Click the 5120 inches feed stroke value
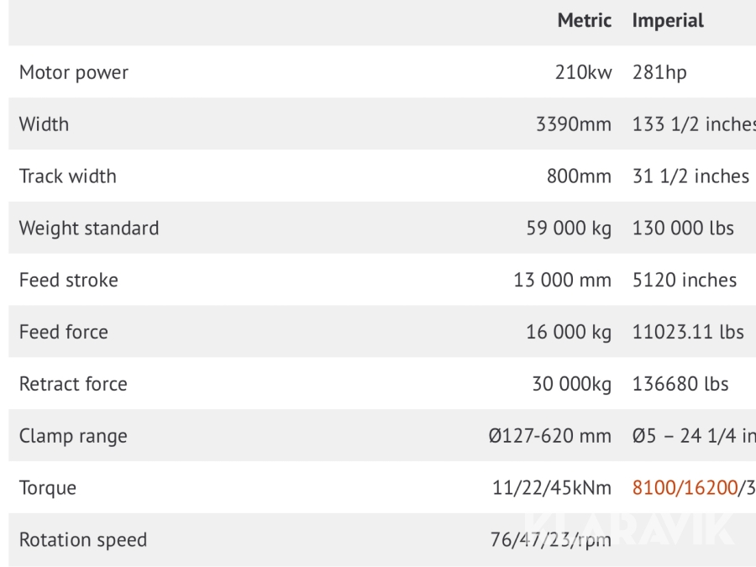 (x=685, y=281)
